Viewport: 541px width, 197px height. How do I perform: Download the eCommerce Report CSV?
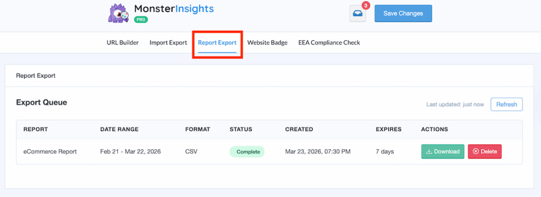click(x=443, y=152)
